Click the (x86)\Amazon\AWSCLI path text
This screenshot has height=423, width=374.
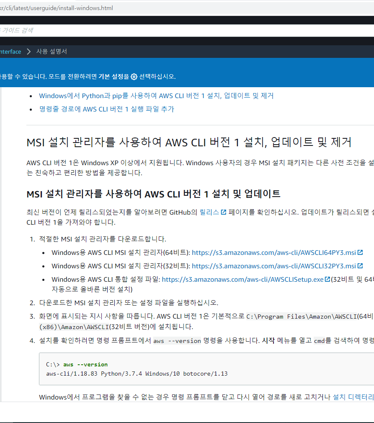click(x=74, y=327)
